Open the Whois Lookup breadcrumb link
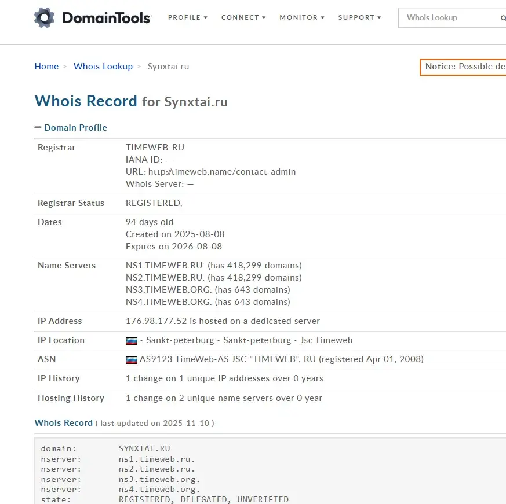 click(x=103, y=67)
